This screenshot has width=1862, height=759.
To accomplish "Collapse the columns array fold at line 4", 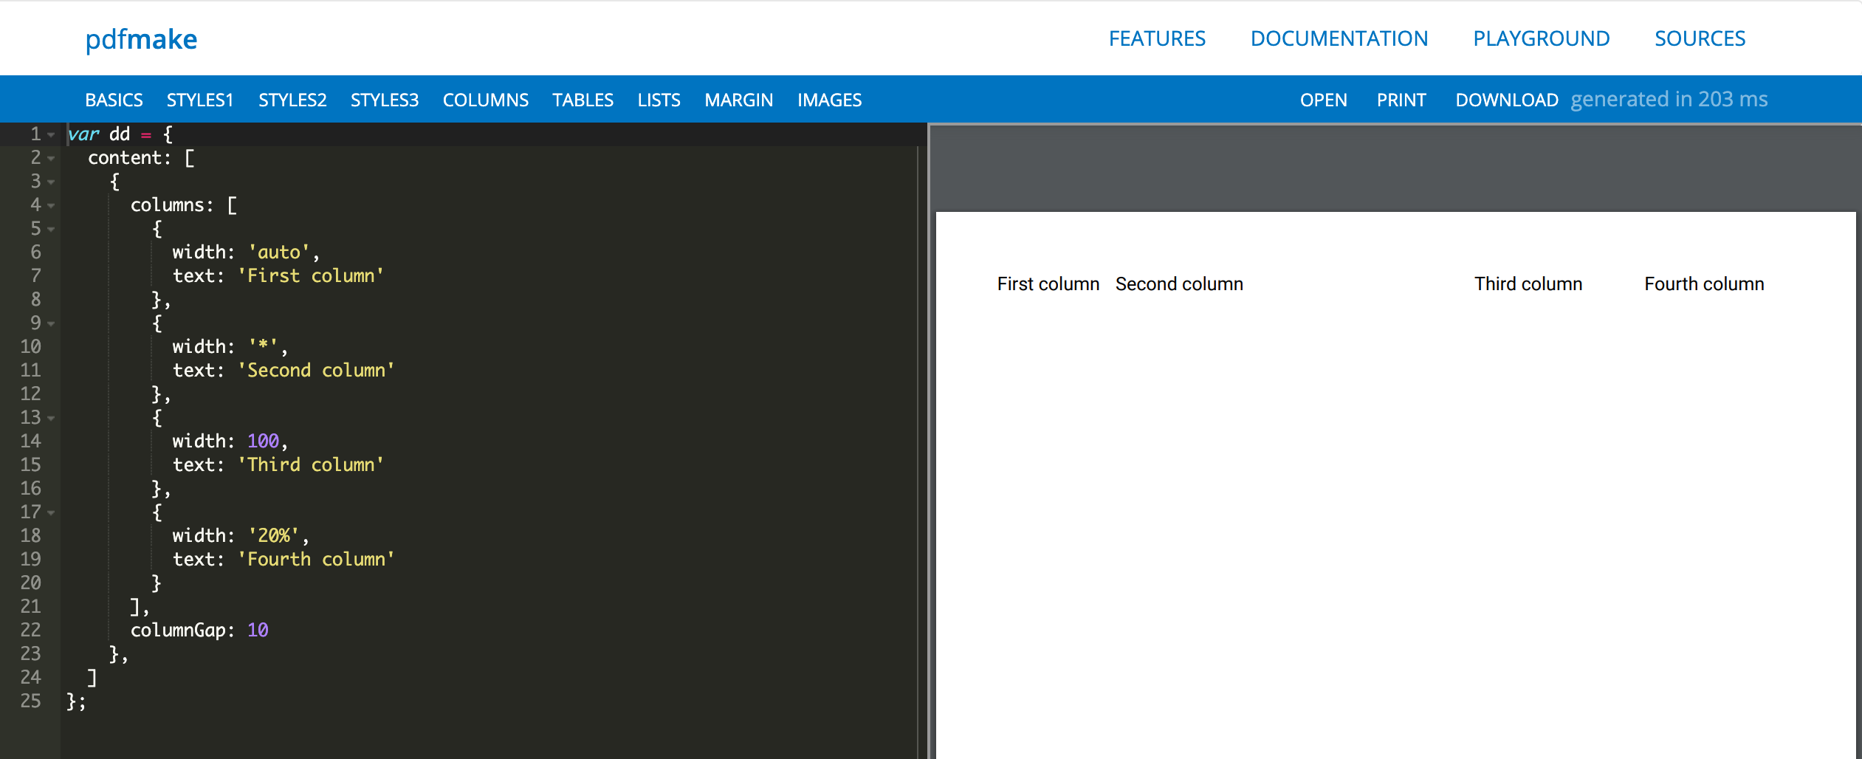I will point(51,206).
